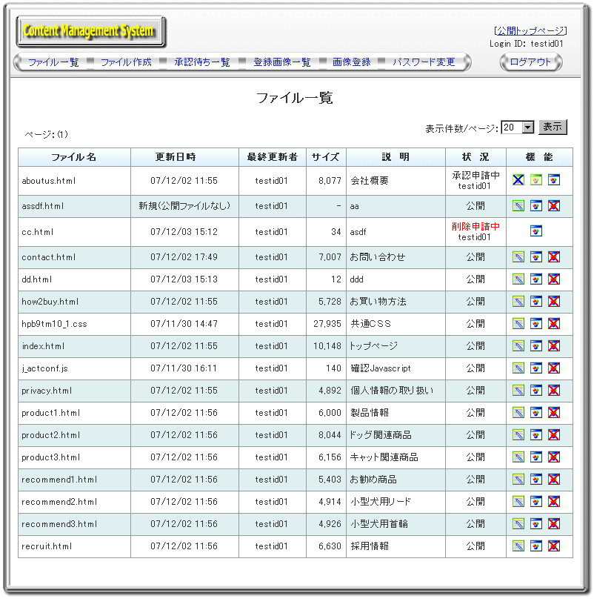
Task: Open the パスワード変更 menu item
Action: [424, 62]
